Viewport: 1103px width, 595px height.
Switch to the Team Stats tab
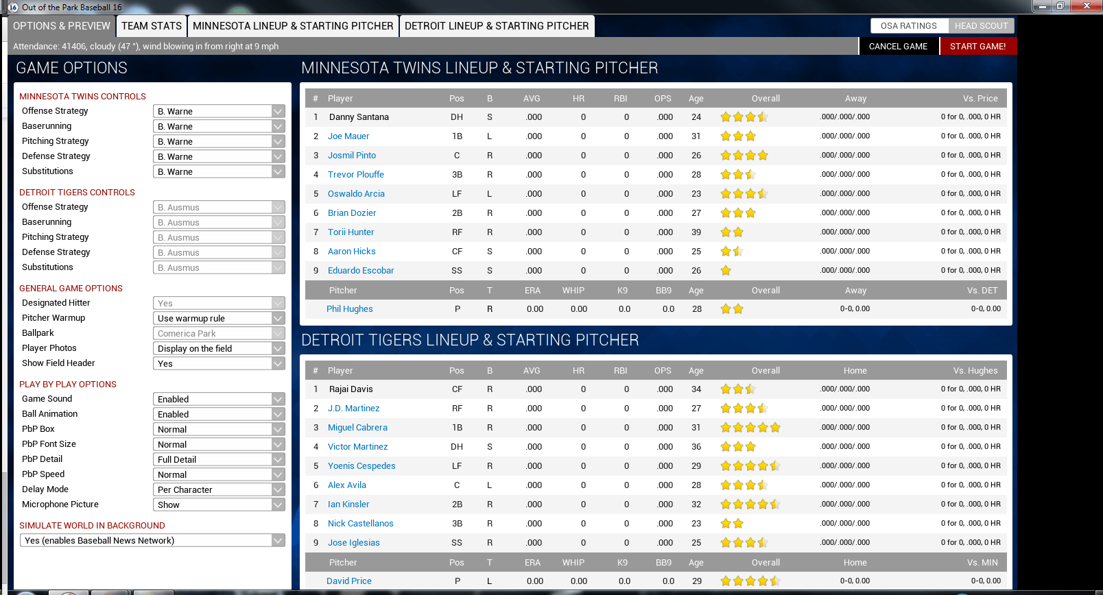(x=152, y=26)
